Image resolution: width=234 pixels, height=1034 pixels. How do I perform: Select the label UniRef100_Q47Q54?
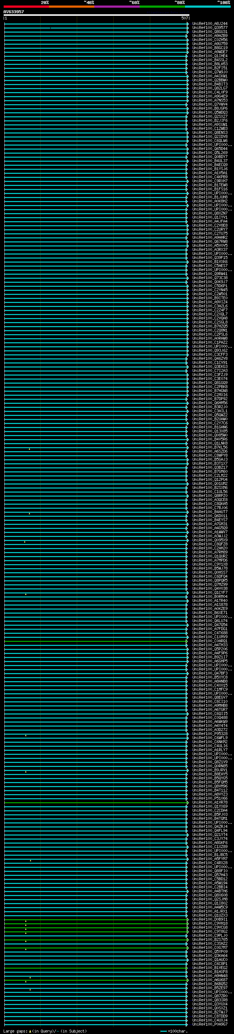click(x=210, y=625)
